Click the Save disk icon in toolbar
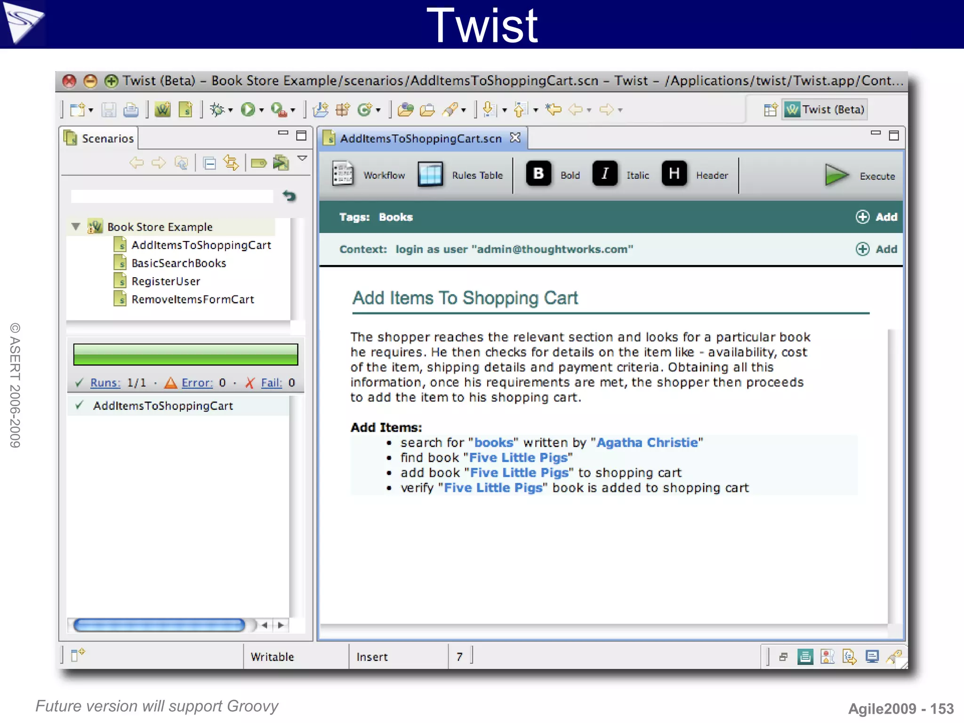 click(x=109, y=110)
